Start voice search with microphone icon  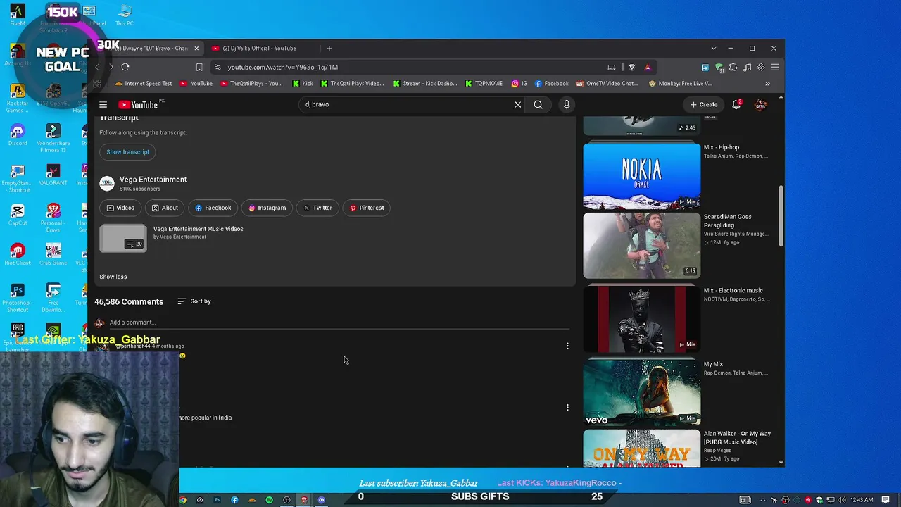tap(567, 105)
